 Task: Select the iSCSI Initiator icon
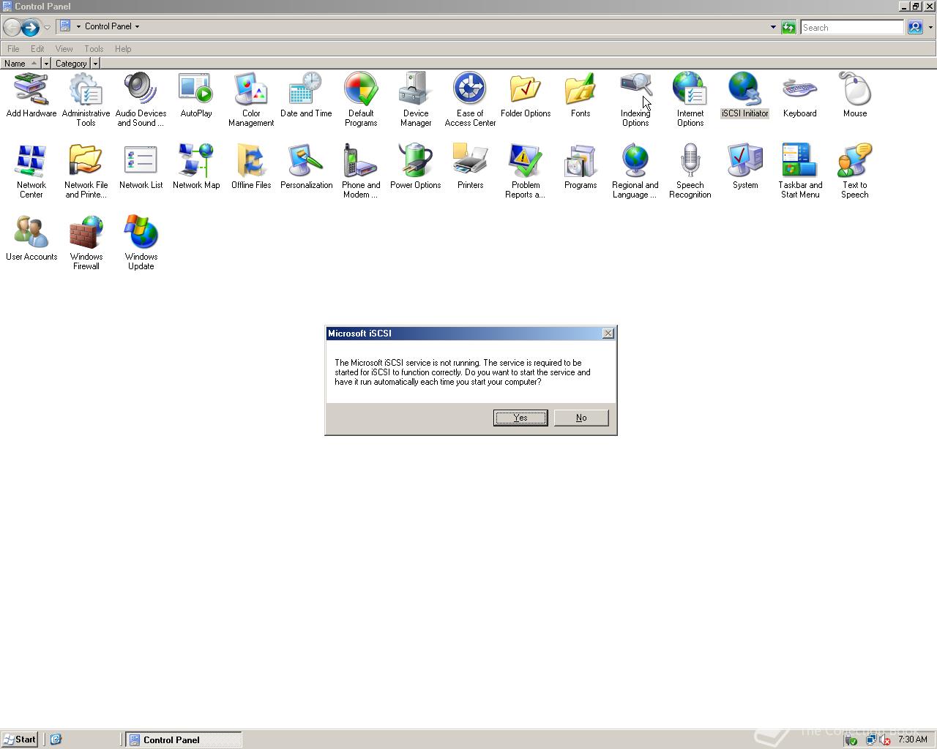coord(745,95)
